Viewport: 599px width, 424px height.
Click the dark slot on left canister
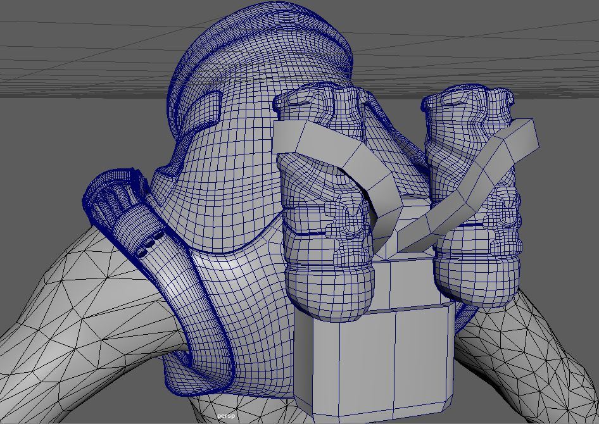coord(309,234)
